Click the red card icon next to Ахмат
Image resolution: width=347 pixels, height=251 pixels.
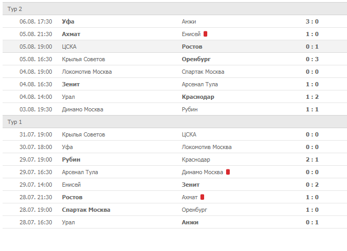(x=202, y=197)
